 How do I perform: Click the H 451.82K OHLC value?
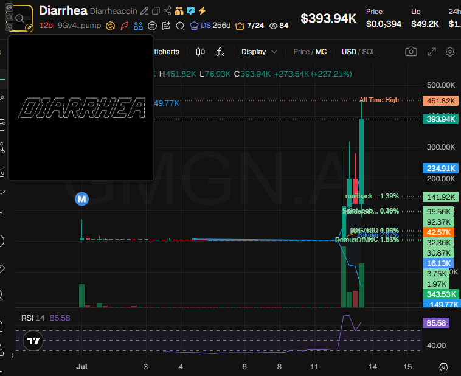178,74
